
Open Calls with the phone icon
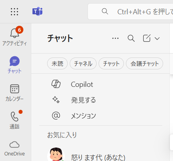[15, 119]
